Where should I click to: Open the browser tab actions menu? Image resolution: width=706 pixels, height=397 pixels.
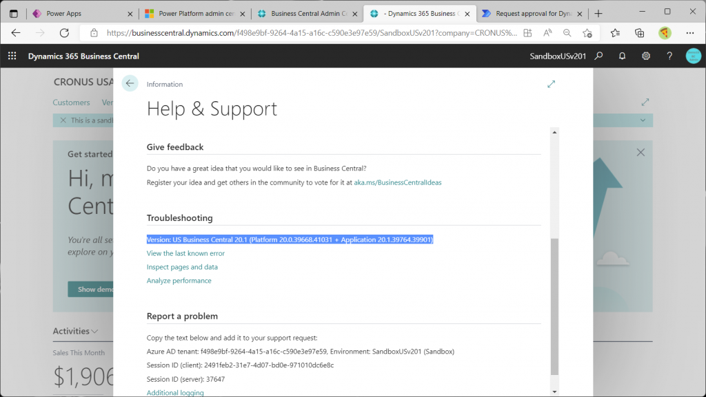click(x=14, y=14)
